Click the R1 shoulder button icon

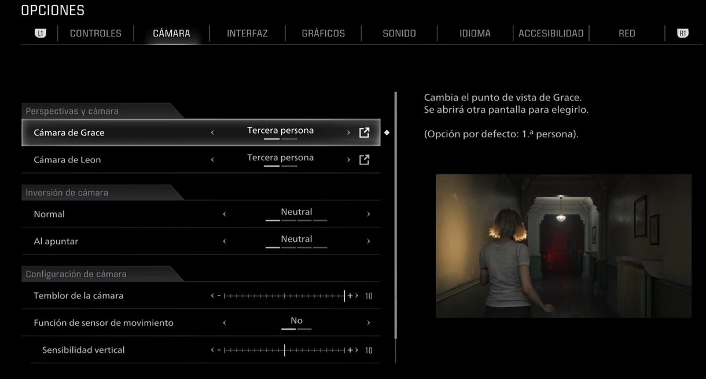[x=683, y=33]
